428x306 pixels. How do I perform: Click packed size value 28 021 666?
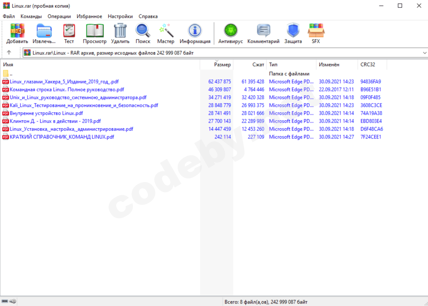point(253,113)
